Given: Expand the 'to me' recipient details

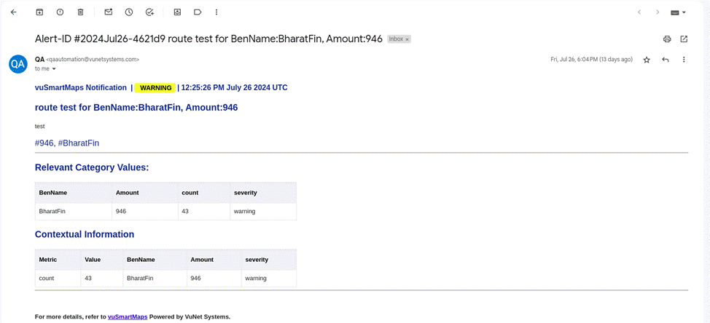Looking at the screenshot, I should coord(54,69).
